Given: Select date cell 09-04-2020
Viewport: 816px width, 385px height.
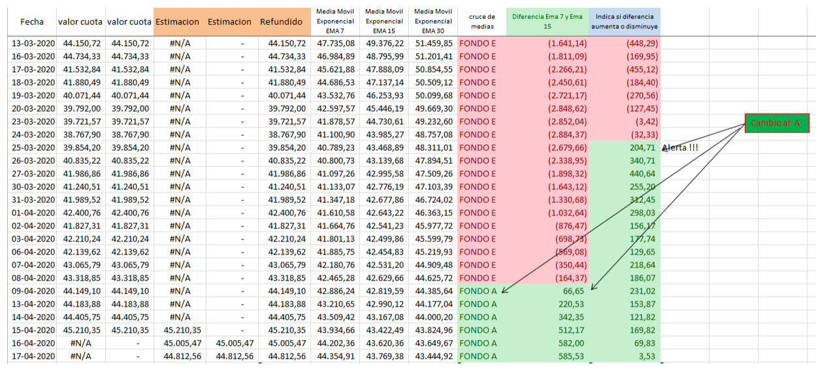Looking at the screenshot, I should [x=33, y=291].
